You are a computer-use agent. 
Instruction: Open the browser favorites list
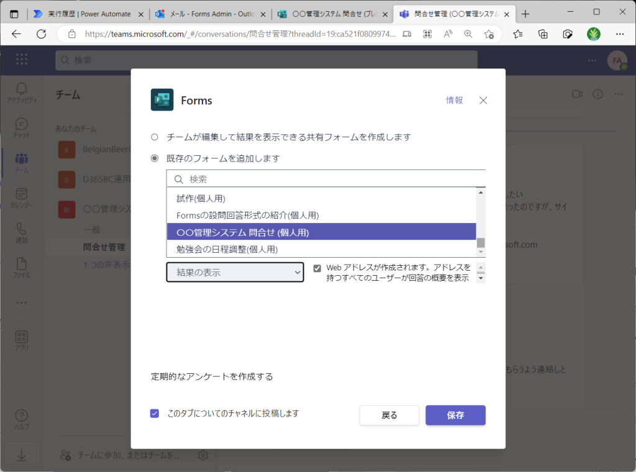click(x=517, y=34)
